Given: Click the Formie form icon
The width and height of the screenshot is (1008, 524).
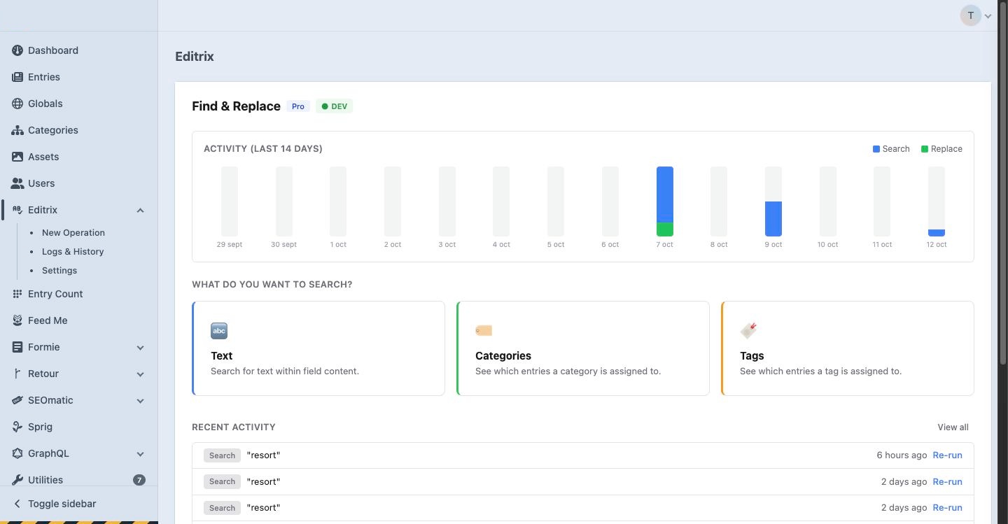Looking at the screenshot, I should point(17,347).
